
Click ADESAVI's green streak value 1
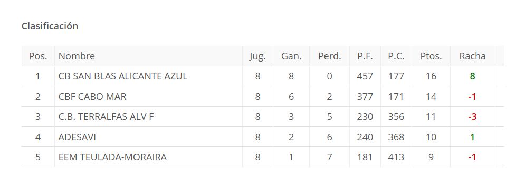click(x=472, y=137)
